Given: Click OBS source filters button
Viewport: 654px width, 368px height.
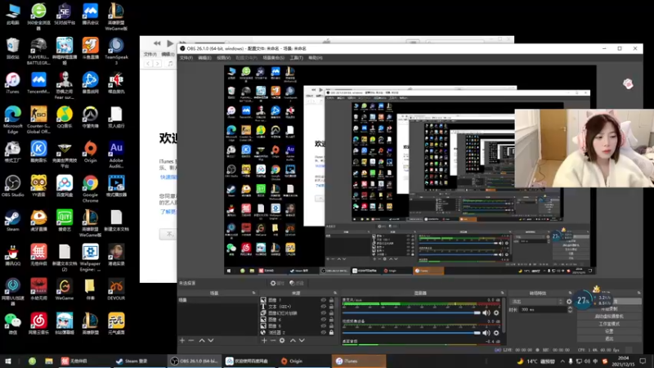Looking at the screenshot, I should pyautogui.click(x=297, y=283).
